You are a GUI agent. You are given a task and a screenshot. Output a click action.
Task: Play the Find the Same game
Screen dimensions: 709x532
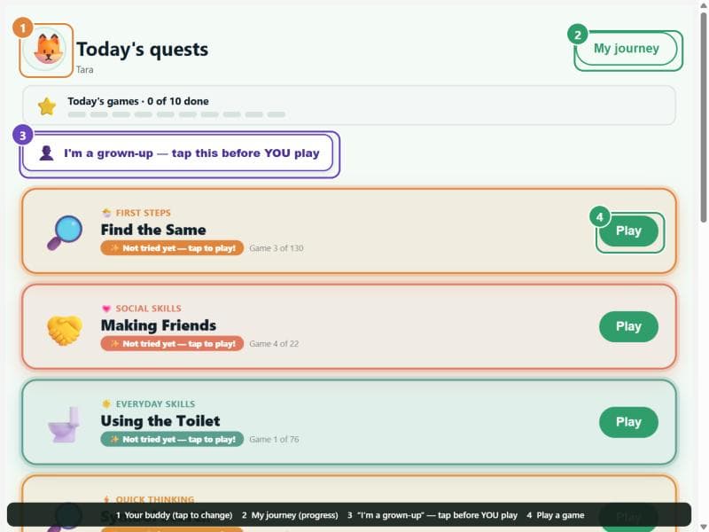click(628, 231)
